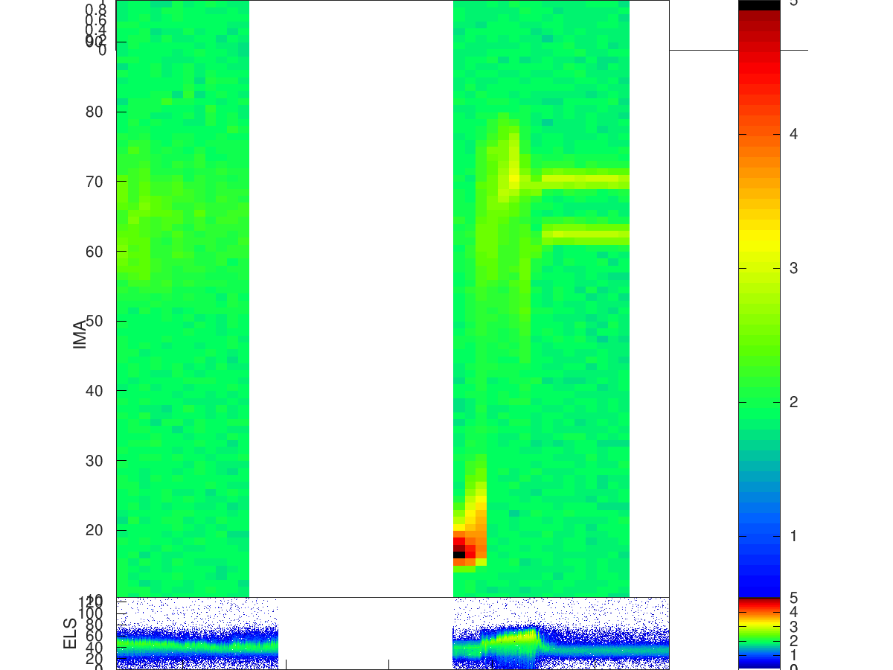This screenshot has width=893, height=670.
Task: Click the lower yellow horizontal band near IMA 62
Action: [586, 235]
